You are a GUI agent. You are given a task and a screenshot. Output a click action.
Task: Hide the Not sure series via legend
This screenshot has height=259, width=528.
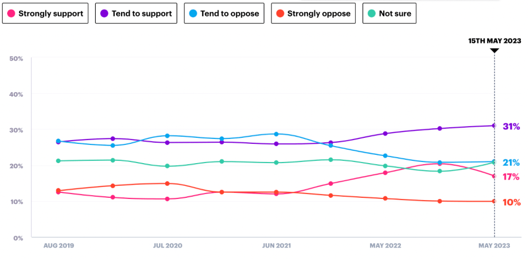(389, 13)
